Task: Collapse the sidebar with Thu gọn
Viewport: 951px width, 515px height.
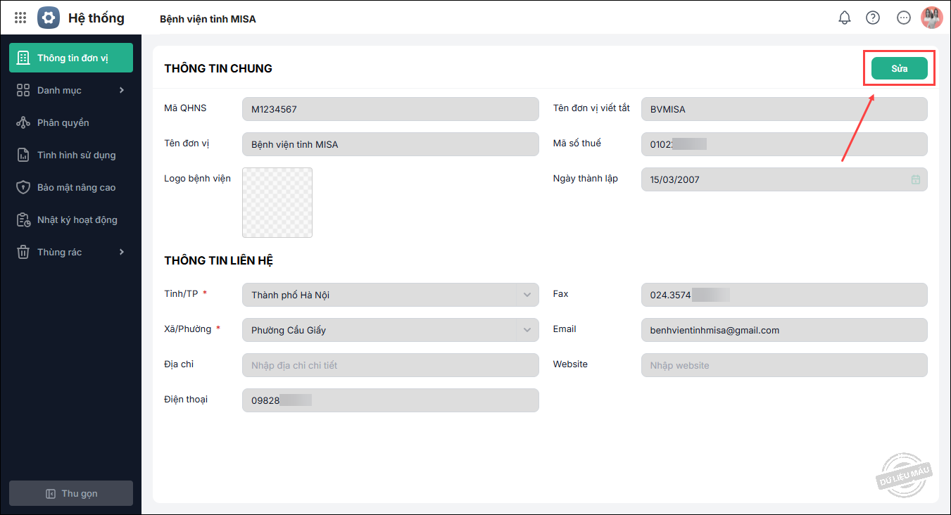Action: [71, 493]
